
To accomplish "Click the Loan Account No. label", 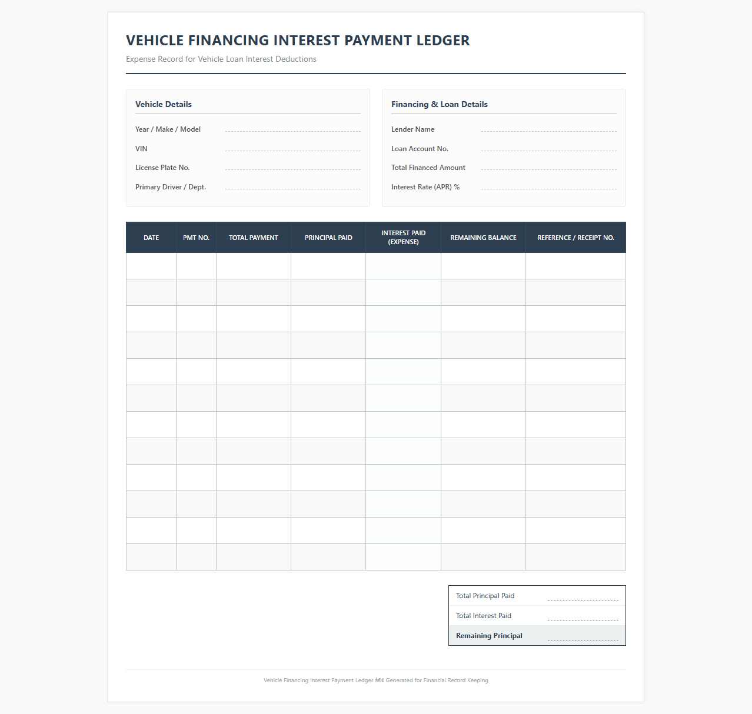I will [420, 149].
